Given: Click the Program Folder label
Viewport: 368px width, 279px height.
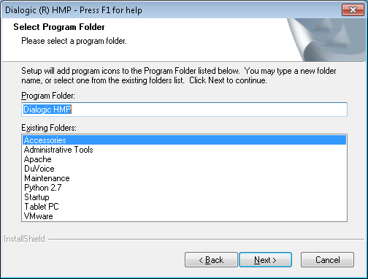Looking at the screenshot, I should click(48, 96).
